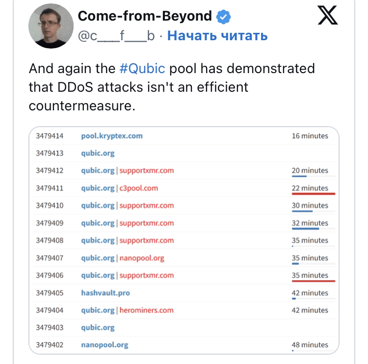Click the blue progress bar under 32 minutes
This screenshot has height=364, width=368.
point(305,229)
